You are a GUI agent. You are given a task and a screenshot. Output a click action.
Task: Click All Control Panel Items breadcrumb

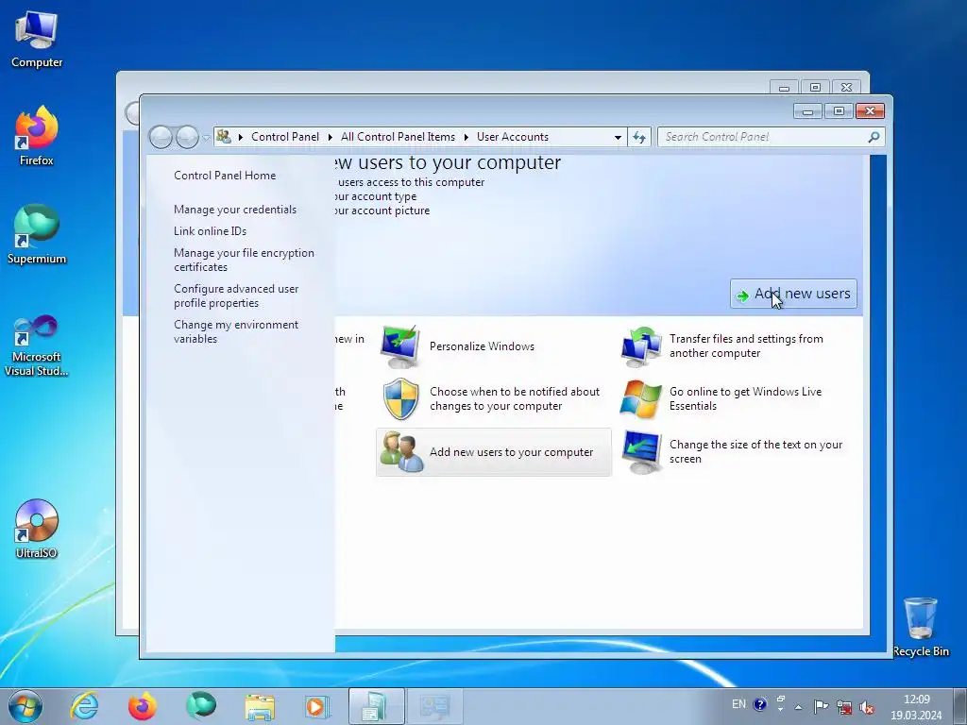point(398,137)
